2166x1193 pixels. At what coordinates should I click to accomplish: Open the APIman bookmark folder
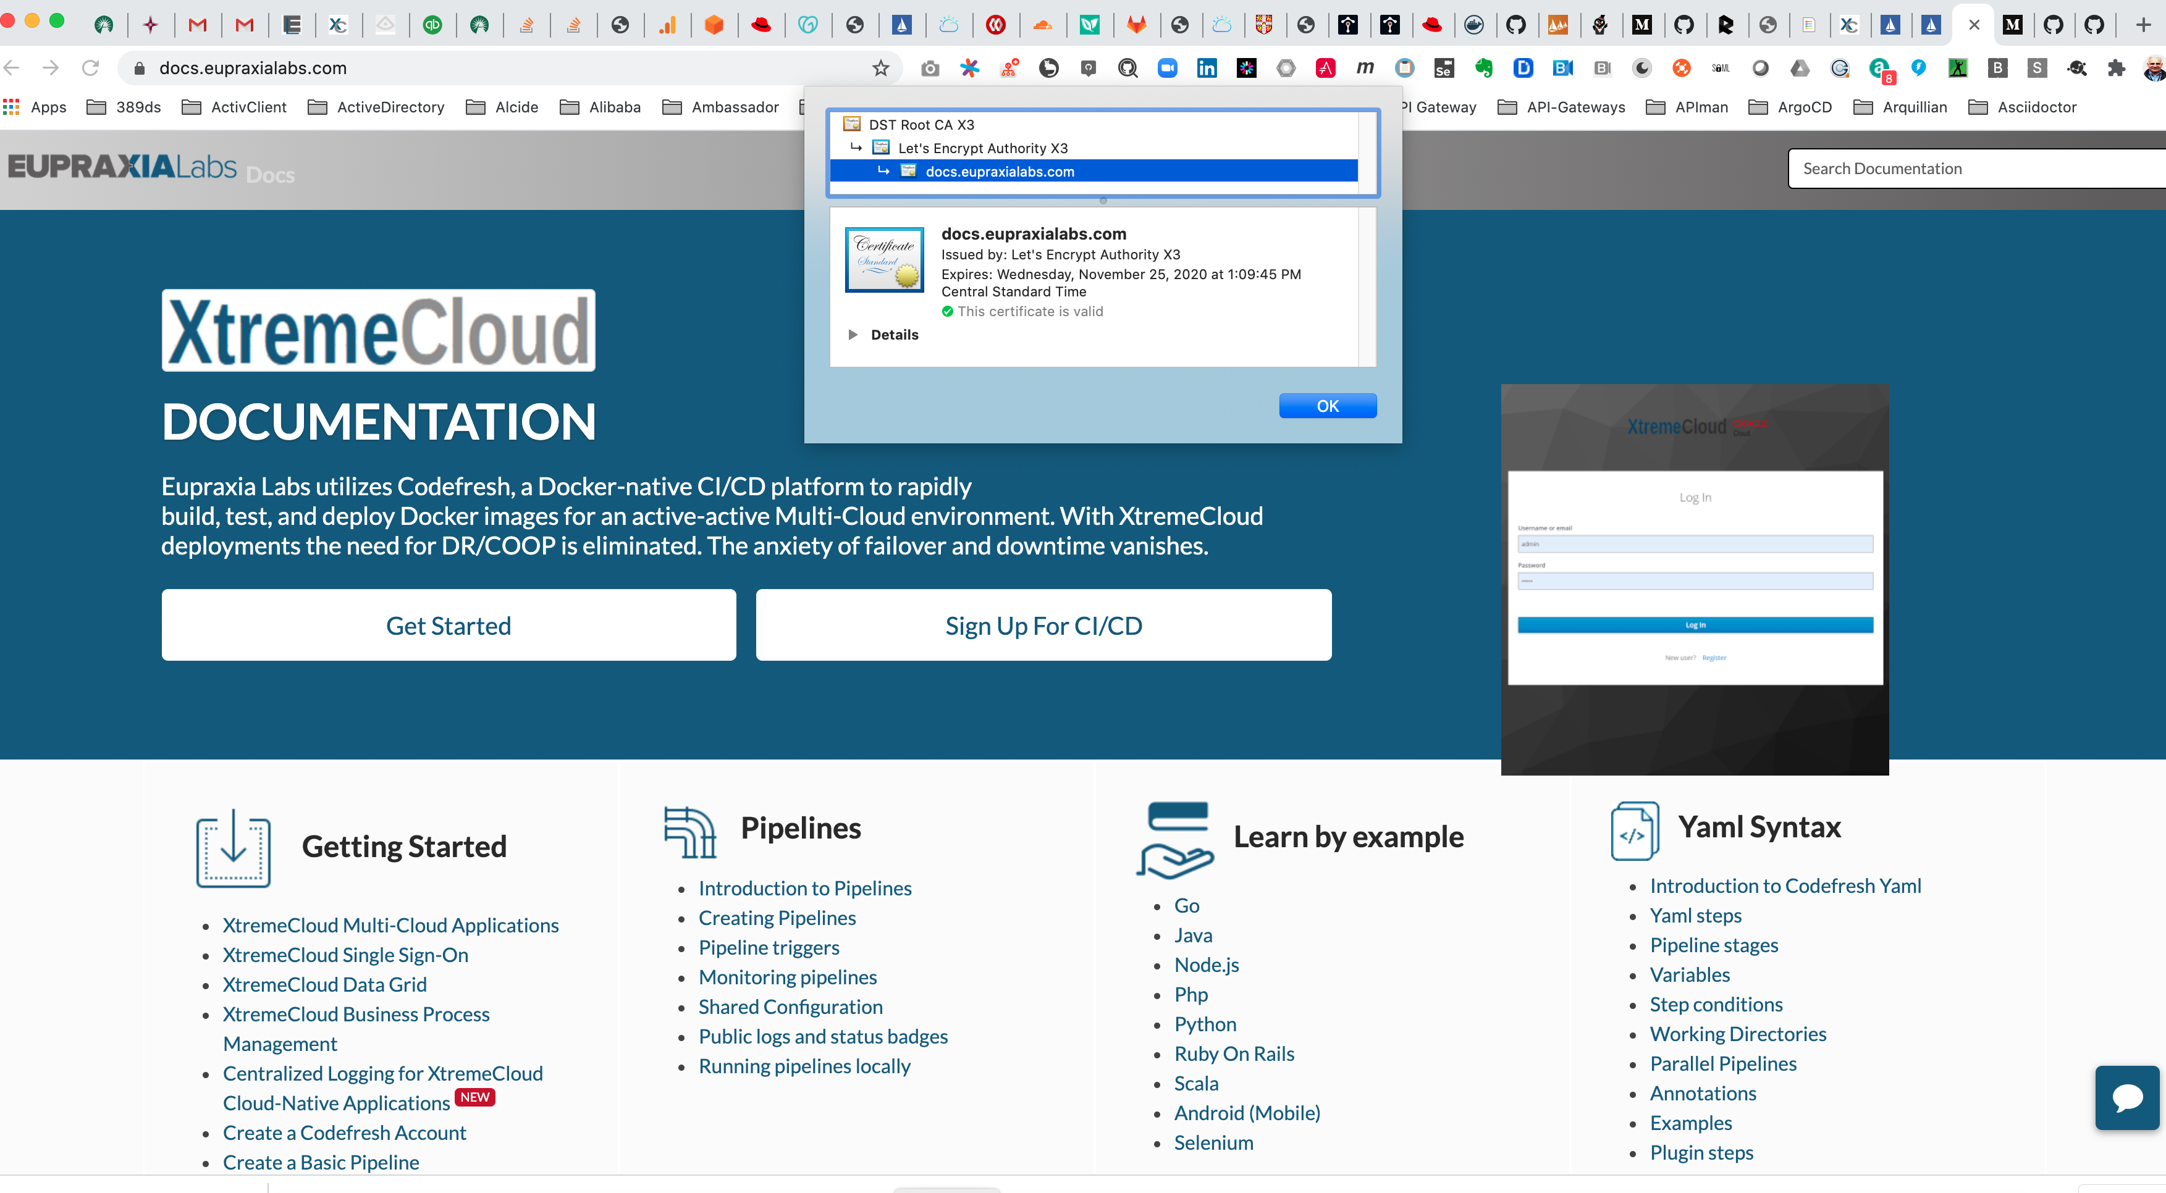1687,107
